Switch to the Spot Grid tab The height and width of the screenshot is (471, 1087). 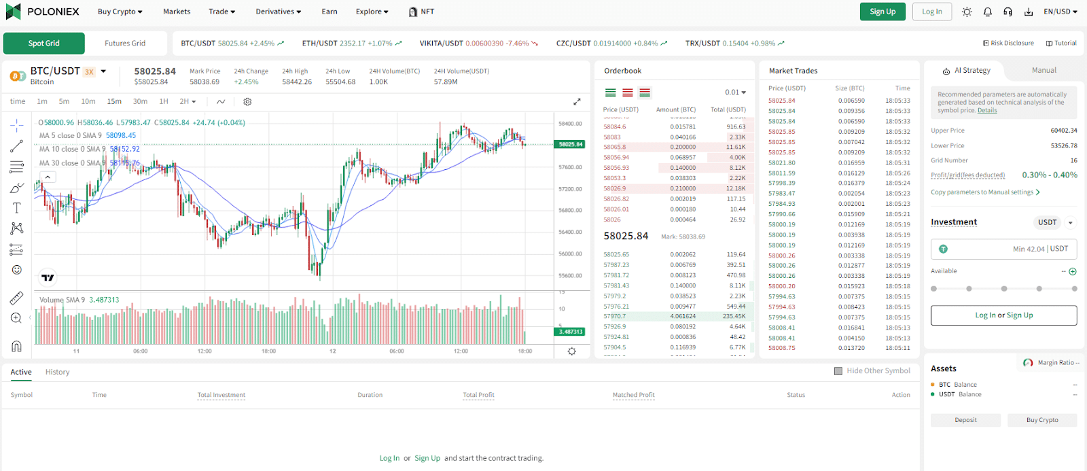(44, 43)
